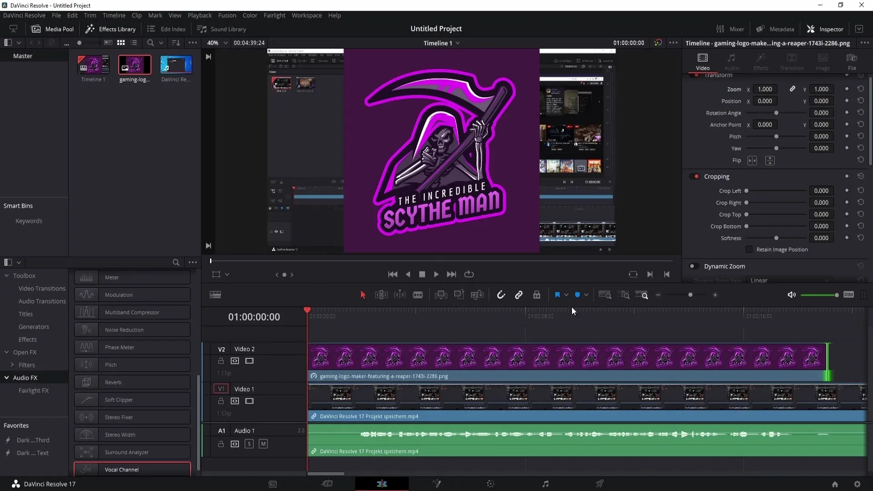Image resolution: width=873 pixels, height=491 pixels.
Task: Switch to the File inspector tab
Action: [x=852, y=62]
